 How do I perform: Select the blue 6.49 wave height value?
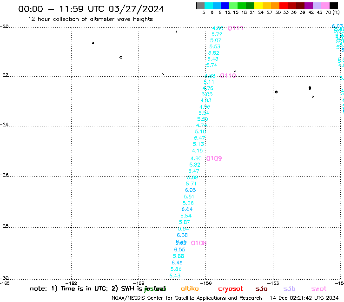177,263
